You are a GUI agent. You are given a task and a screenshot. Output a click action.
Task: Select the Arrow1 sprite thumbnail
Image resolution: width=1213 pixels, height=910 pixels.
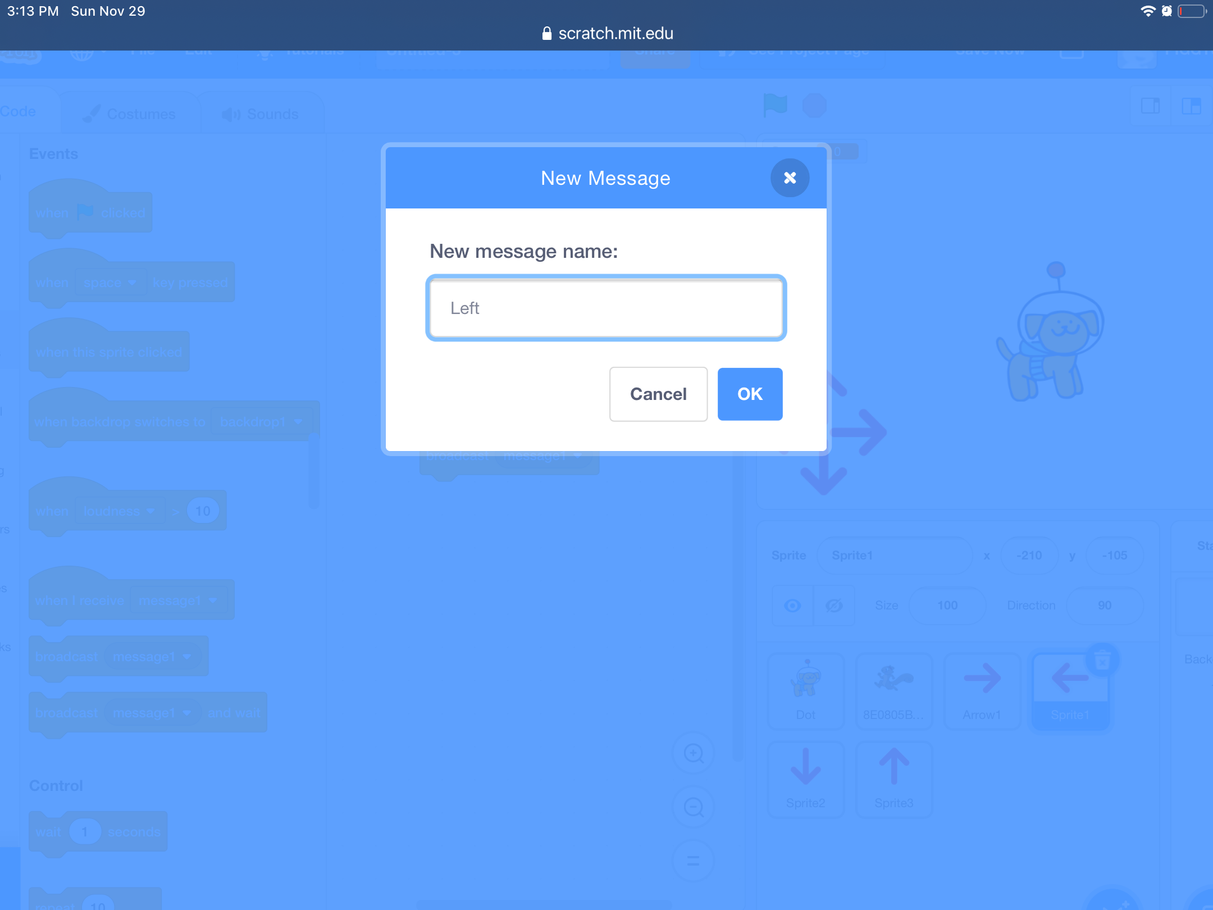[982, 691]
